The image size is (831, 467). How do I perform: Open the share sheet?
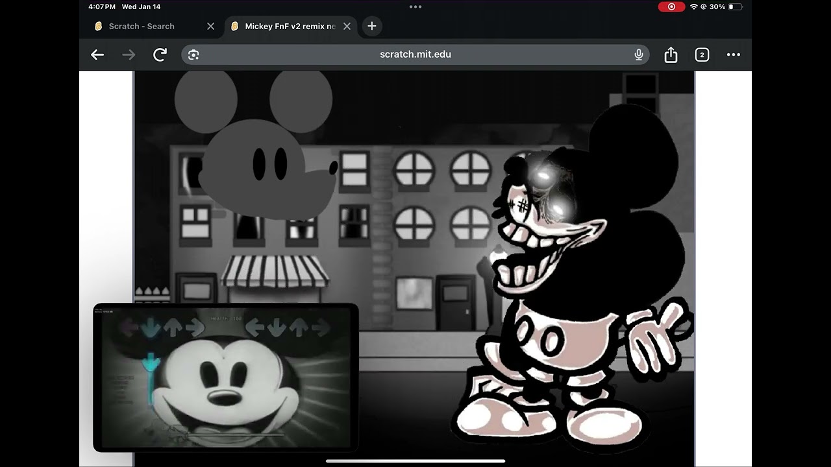pos(671,55)
